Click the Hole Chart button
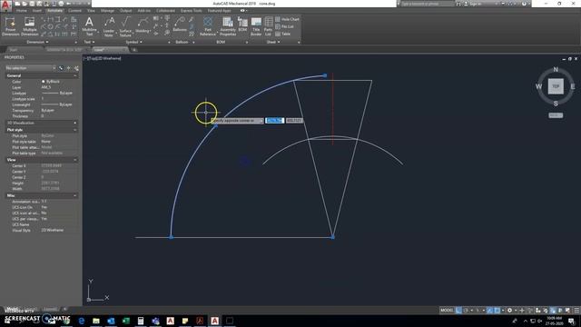The width and height of the screenshot is (581, 327). pyautogui.click(x=287, y=19)
